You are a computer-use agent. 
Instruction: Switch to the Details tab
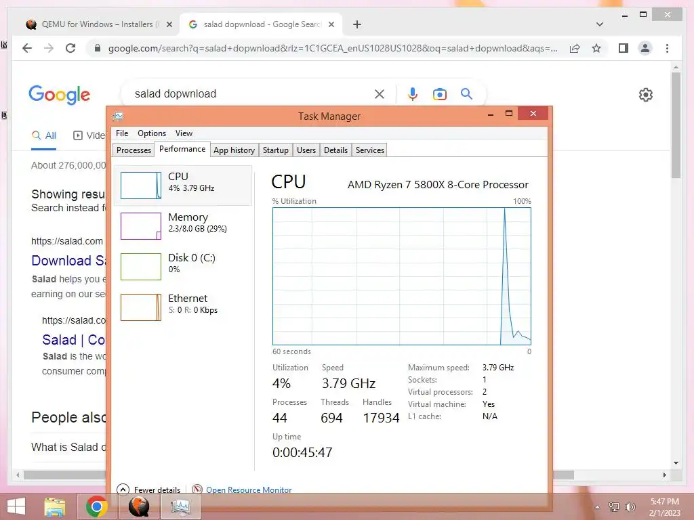(335, 150)
